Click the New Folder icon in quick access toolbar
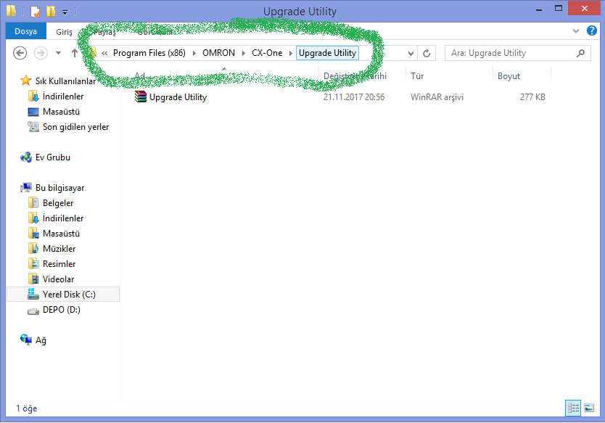 coord(51,12)
